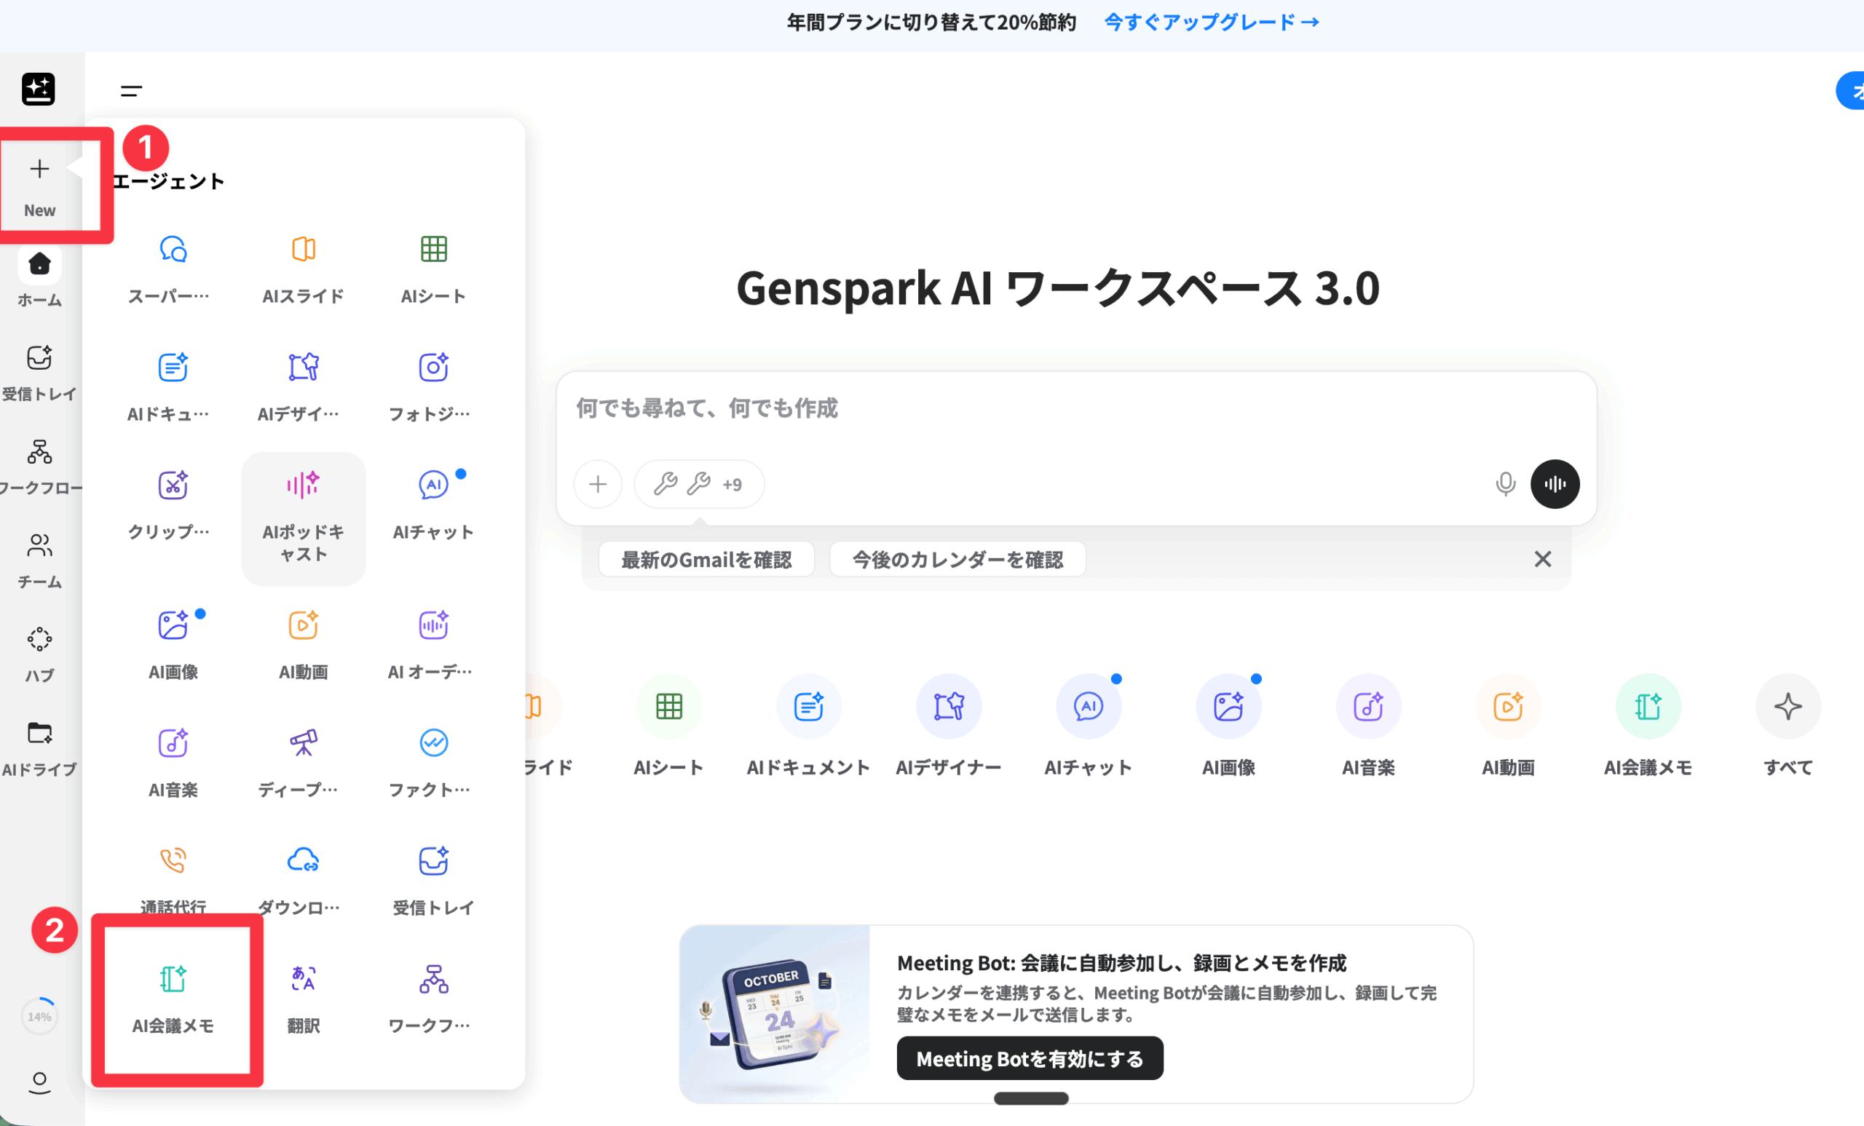
Task: Start voice mode with black waveform button
Action: coord(1554,484)
